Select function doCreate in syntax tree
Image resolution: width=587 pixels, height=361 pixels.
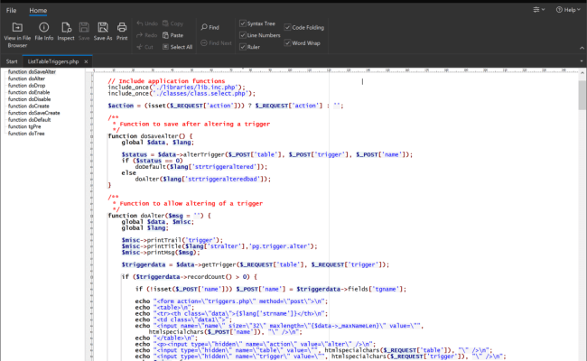(x=29, y=106)
